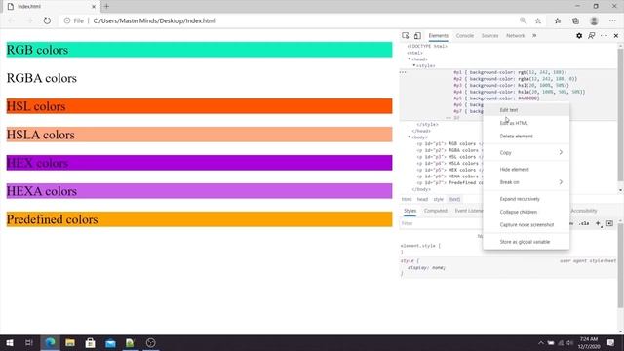Image resolution: width=624 pixels, height=351 pixels.
Task: Click the DevTools feedback icon
Action: (592, 35)
